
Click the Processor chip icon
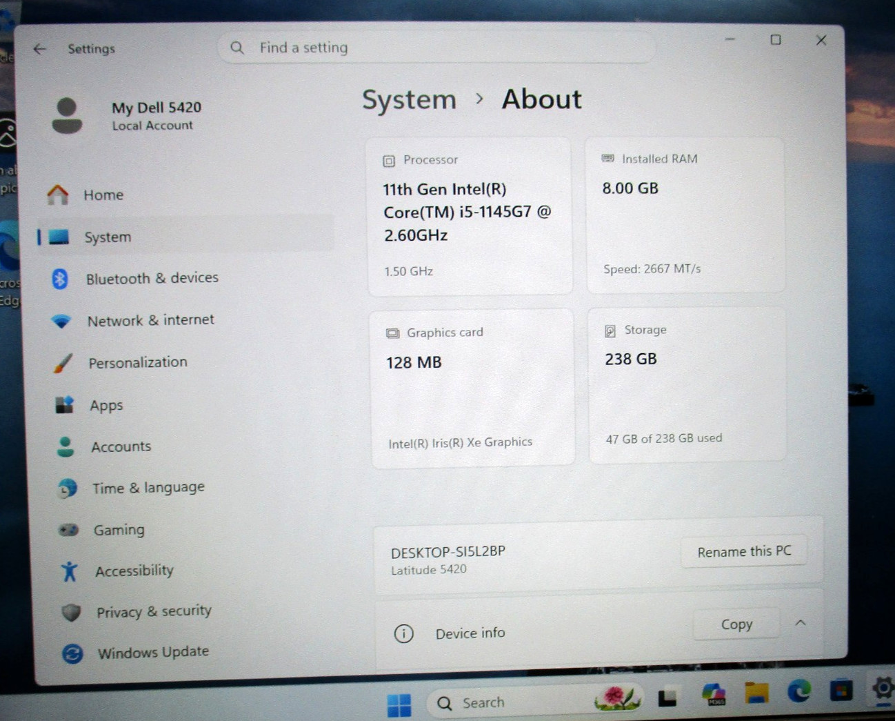click(x=389, y=161)
